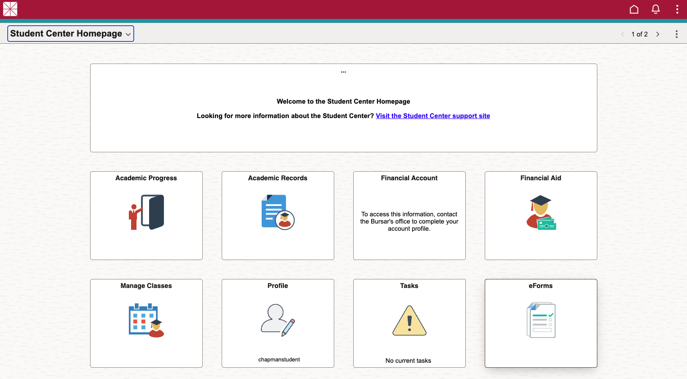
Task: Click the 'Academic Progress' tile title
Action: (146, 178)
